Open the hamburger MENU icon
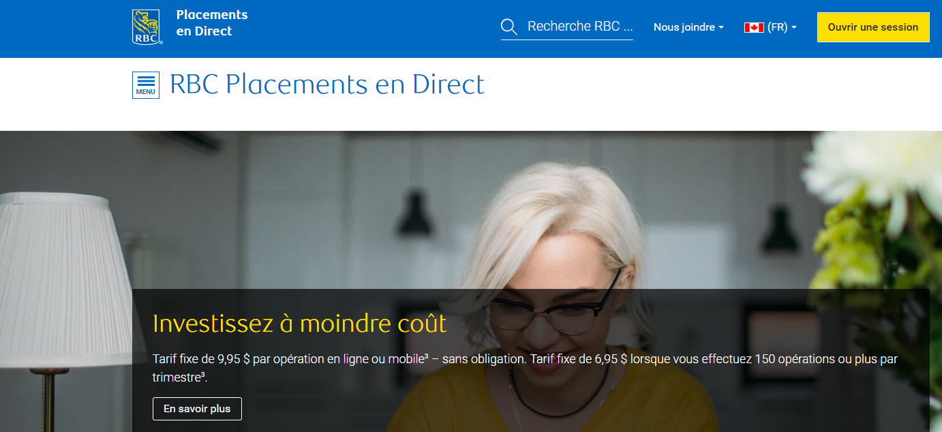942x432 pixels. (x=146, y=85)
